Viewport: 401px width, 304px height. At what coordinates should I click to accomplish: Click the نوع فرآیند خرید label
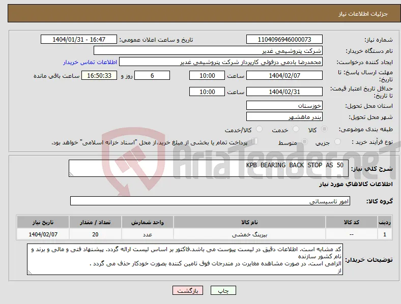pyautogui.click(x=372, y=142)
